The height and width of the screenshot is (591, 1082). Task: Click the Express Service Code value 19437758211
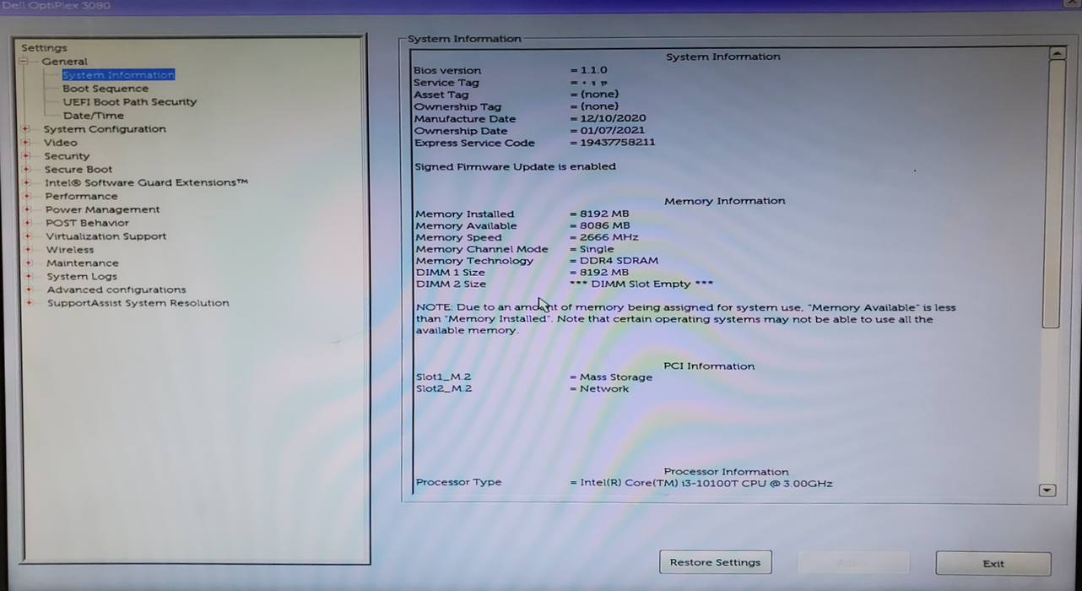click(x=617, y=143)
